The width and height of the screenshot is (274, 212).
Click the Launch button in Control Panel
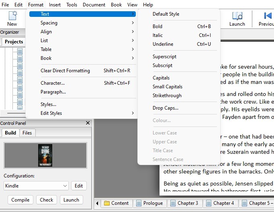(71, 200)
